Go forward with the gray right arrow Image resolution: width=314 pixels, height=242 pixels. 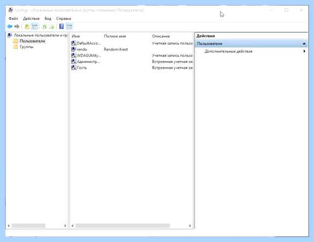[17, 26]
